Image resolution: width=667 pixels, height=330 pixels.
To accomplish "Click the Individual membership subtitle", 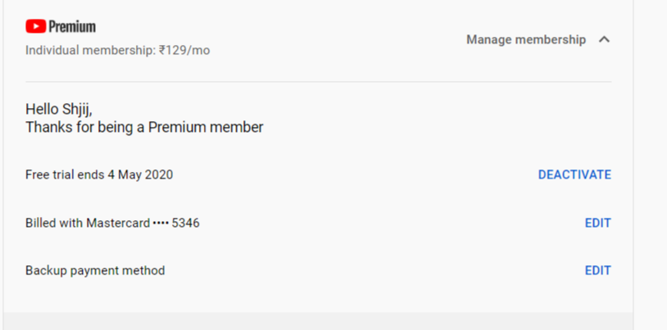I will (89, 51).
